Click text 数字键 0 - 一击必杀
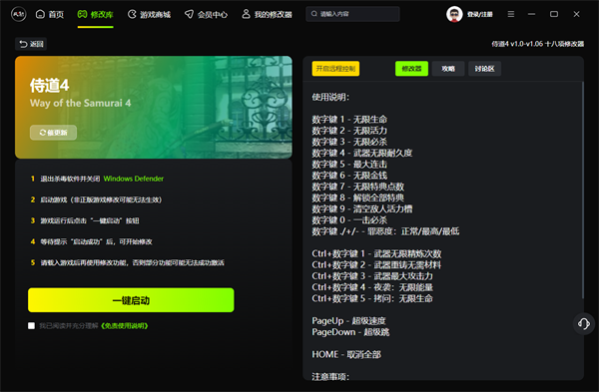This screenshot has width=599, height=392. 349,220
